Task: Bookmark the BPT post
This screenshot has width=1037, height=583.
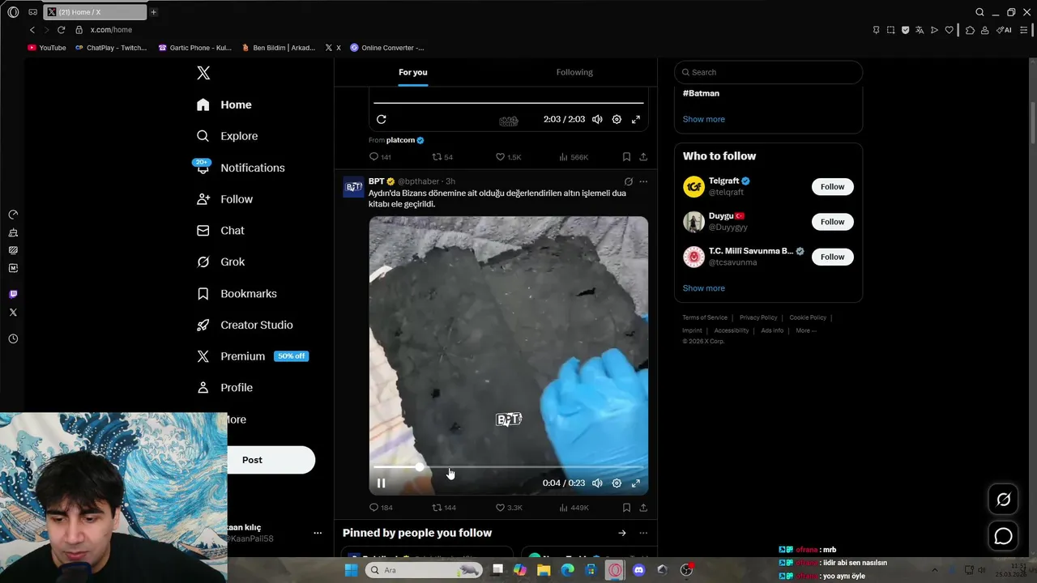Action: [x=626, y=508]
